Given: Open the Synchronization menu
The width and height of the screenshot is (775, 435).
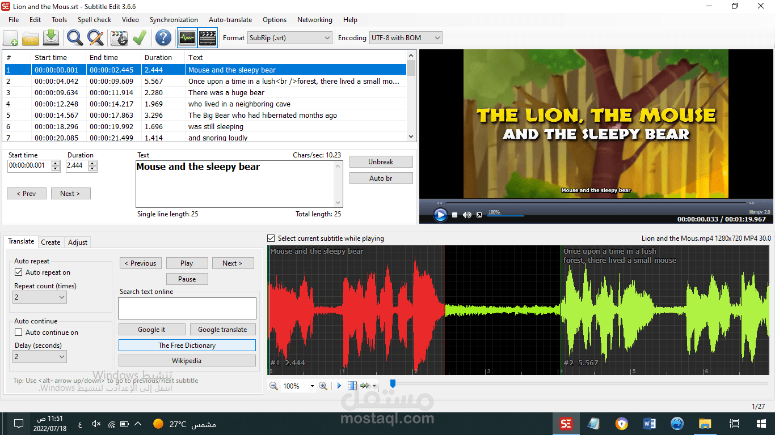Looking at the screenshot, I should pos(174,19).
